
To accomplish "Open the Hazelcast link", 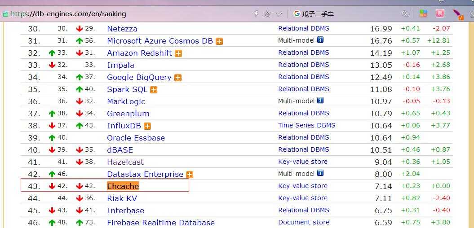I will click(x=125, y=162).
